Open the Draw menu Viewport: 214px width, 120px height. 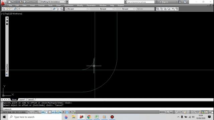(x=59, y=5)
